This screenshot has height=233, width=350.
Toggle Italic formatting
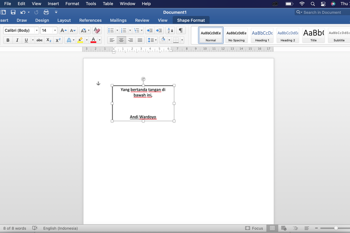[x=17, y=41]
